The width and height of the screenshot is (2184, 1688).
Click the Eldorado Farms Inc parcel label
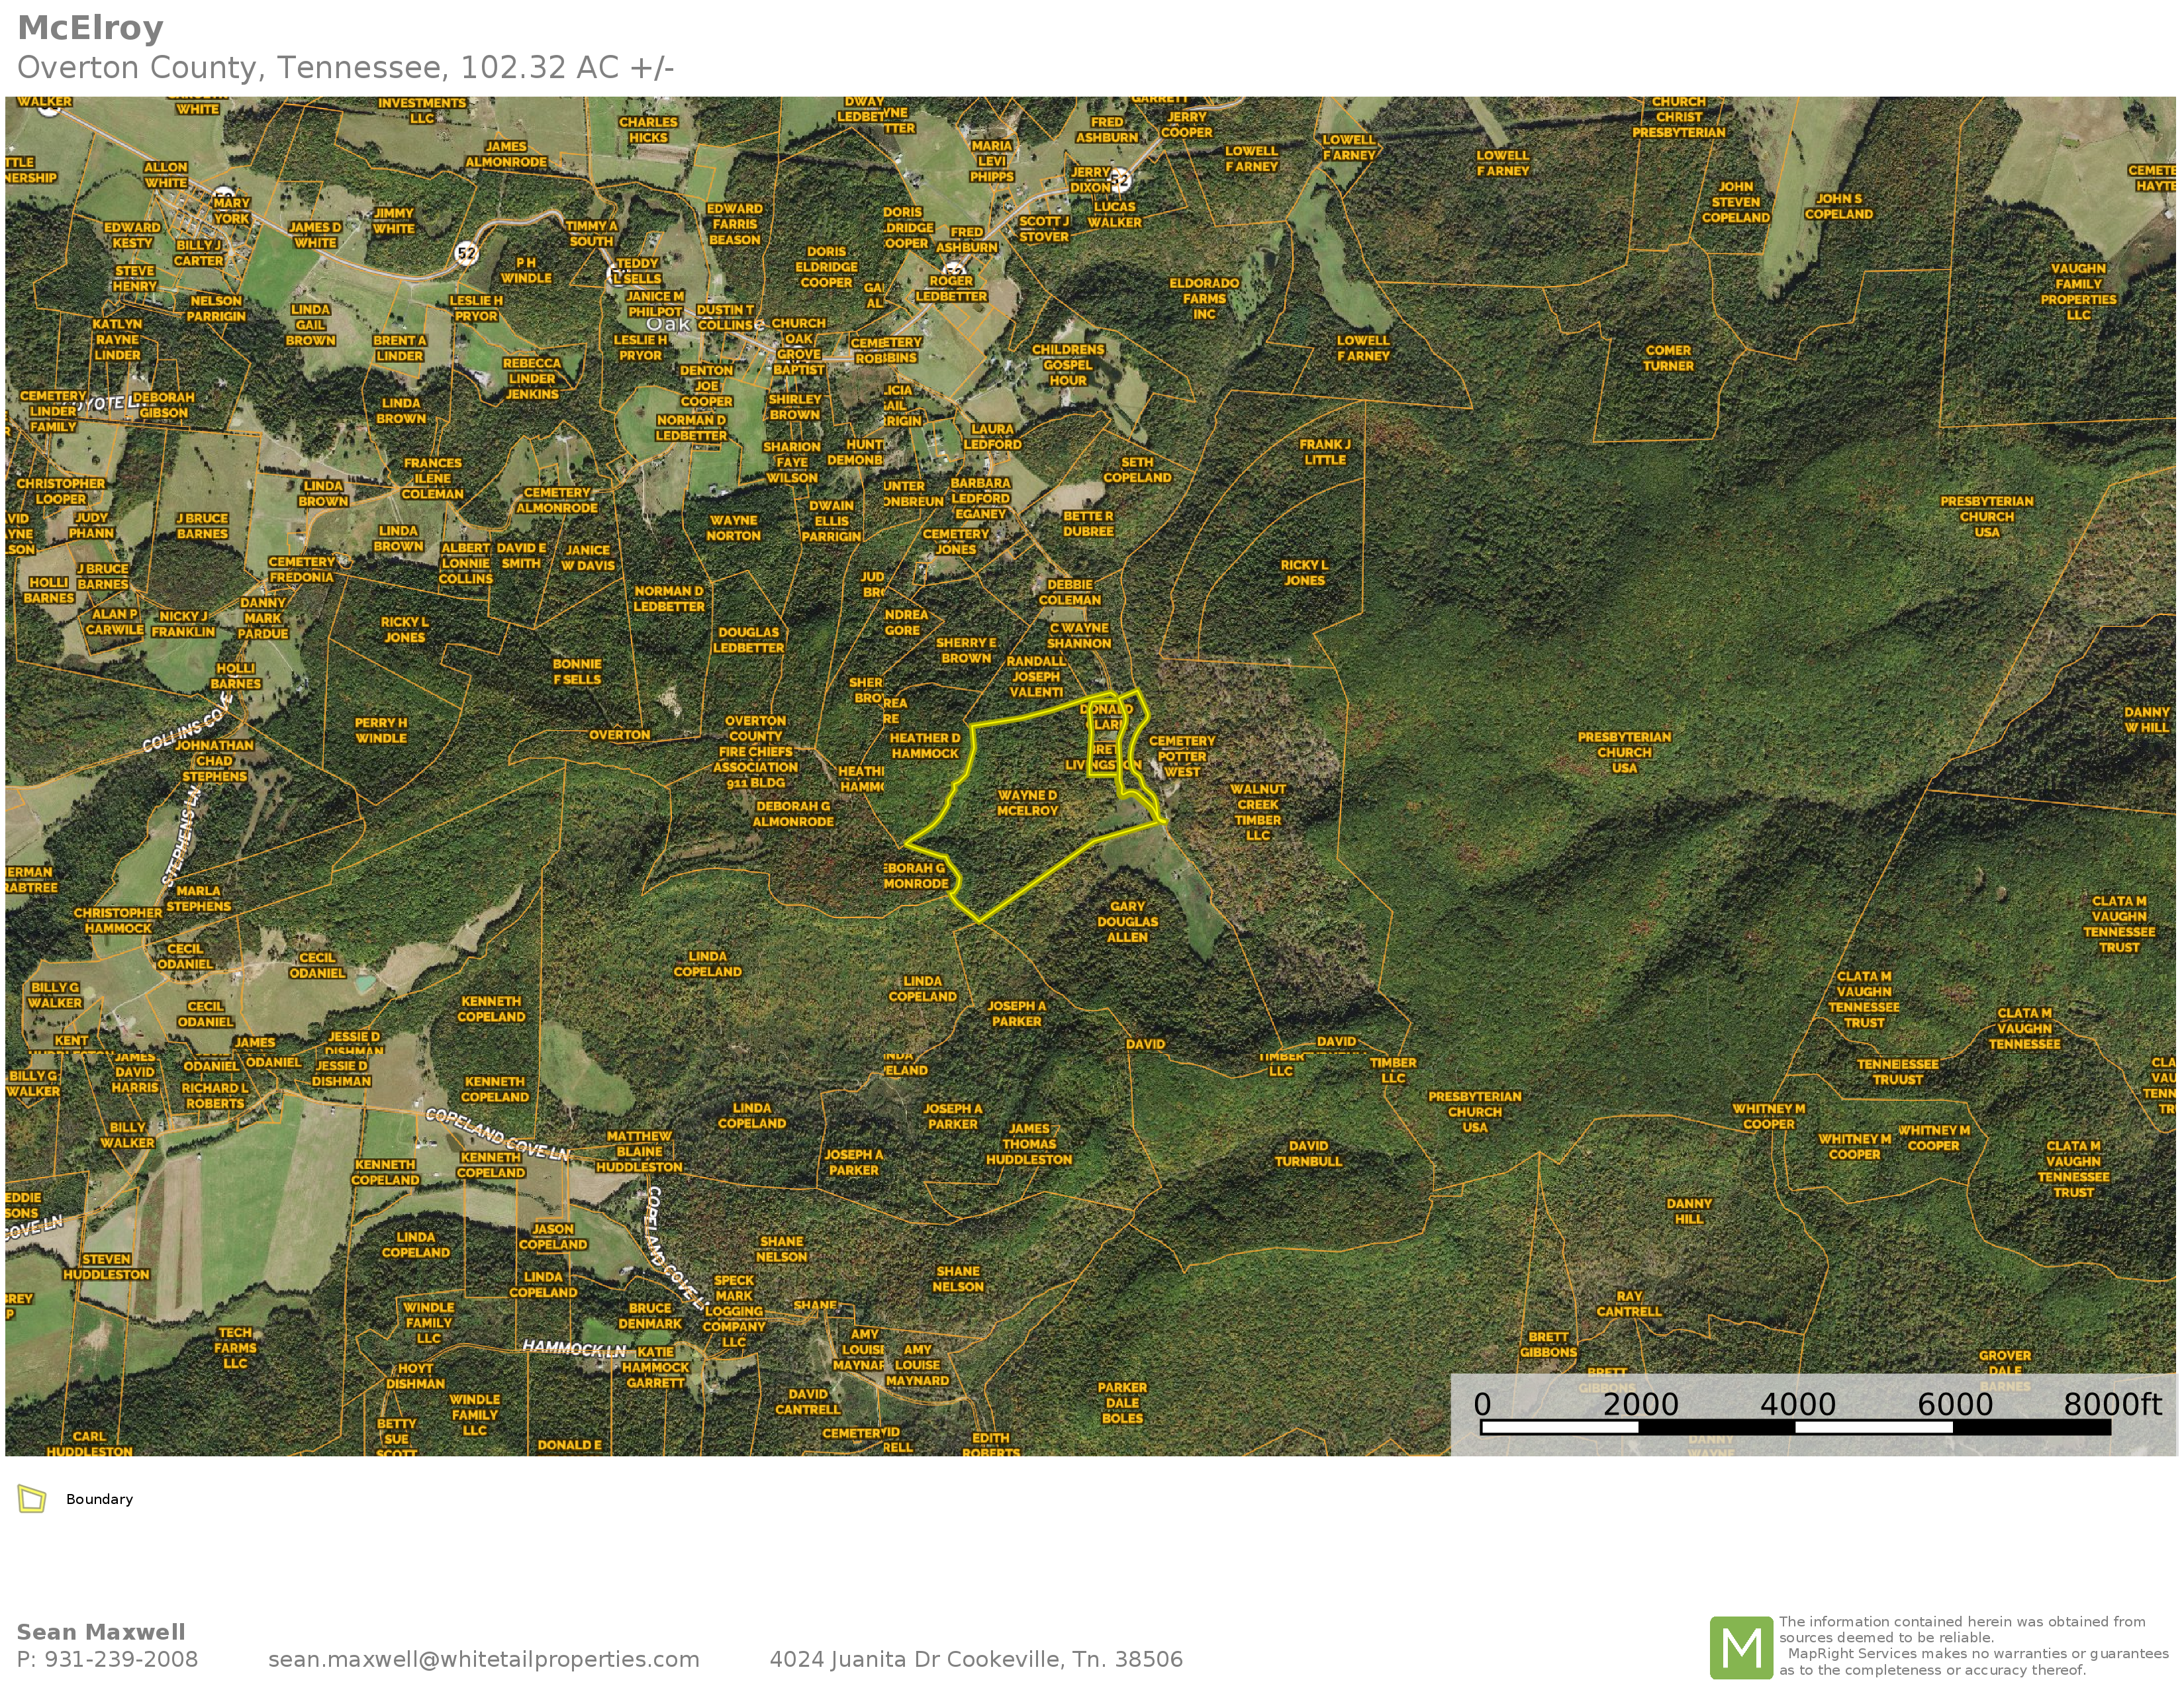coord(1204,298)
